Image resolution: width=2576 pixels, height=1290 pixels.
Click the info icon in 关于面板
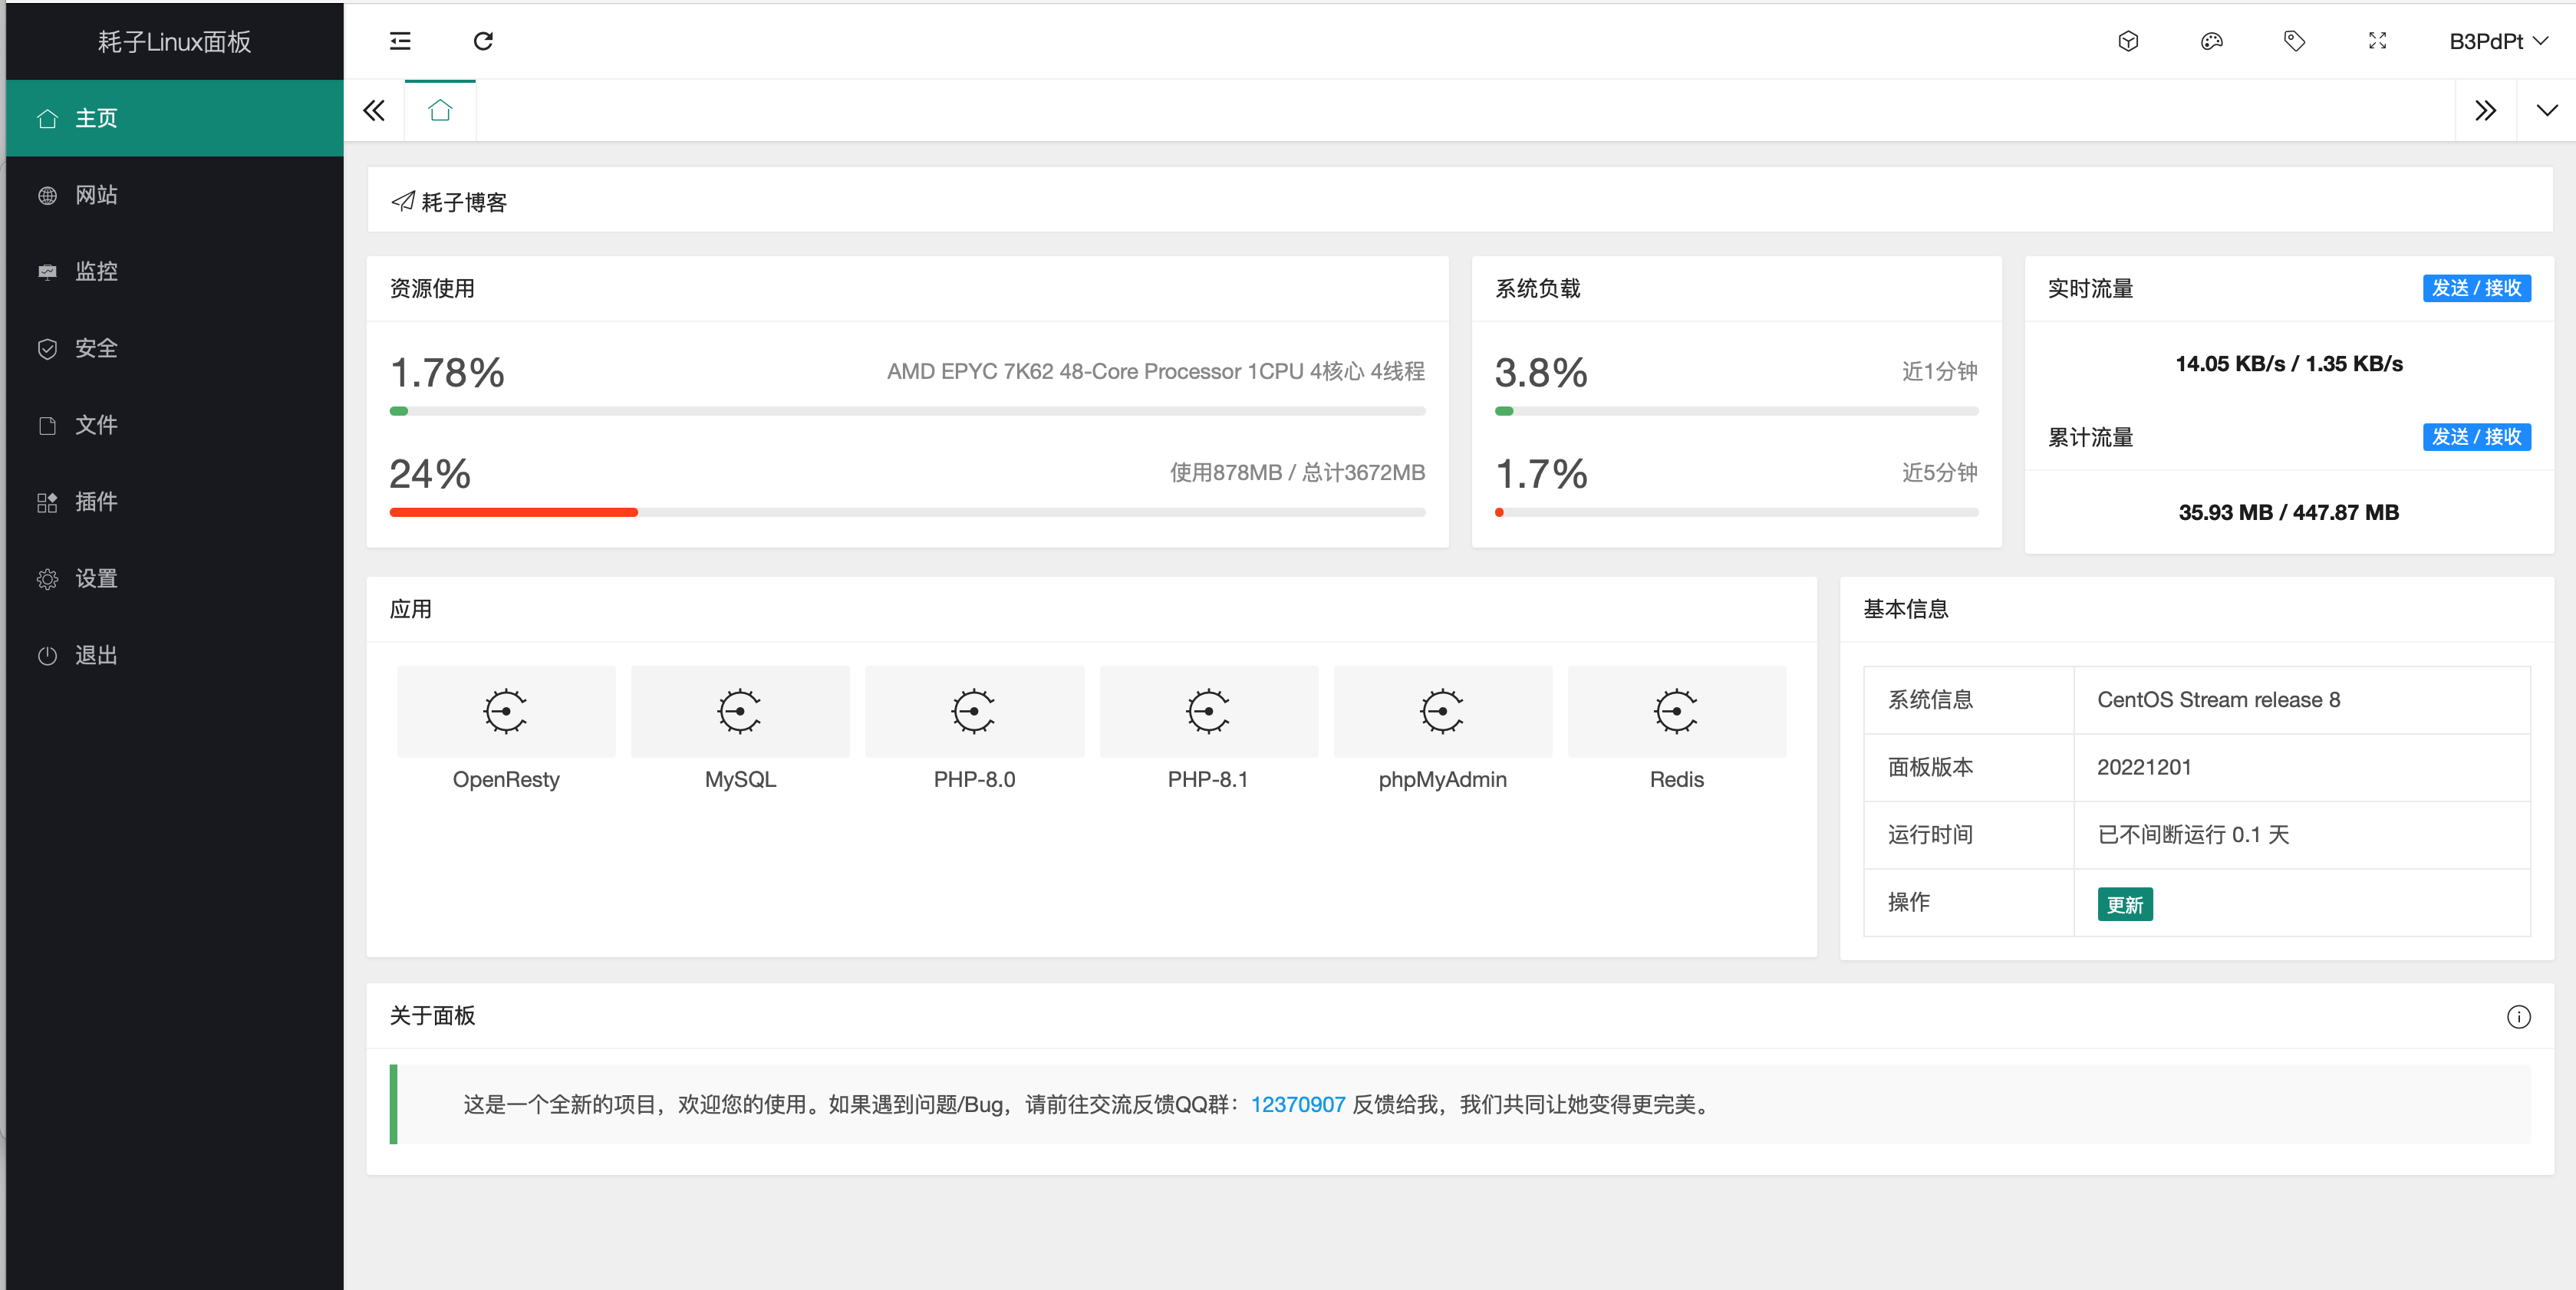(x=2518, y=1016)
